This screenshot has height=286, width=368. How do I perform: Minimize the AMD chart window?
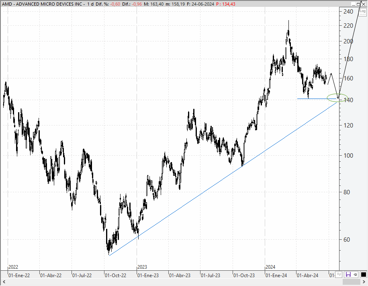pos(354,4)
